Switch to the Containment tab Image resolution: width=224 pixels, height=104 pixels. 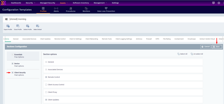(x=179, y=39)
